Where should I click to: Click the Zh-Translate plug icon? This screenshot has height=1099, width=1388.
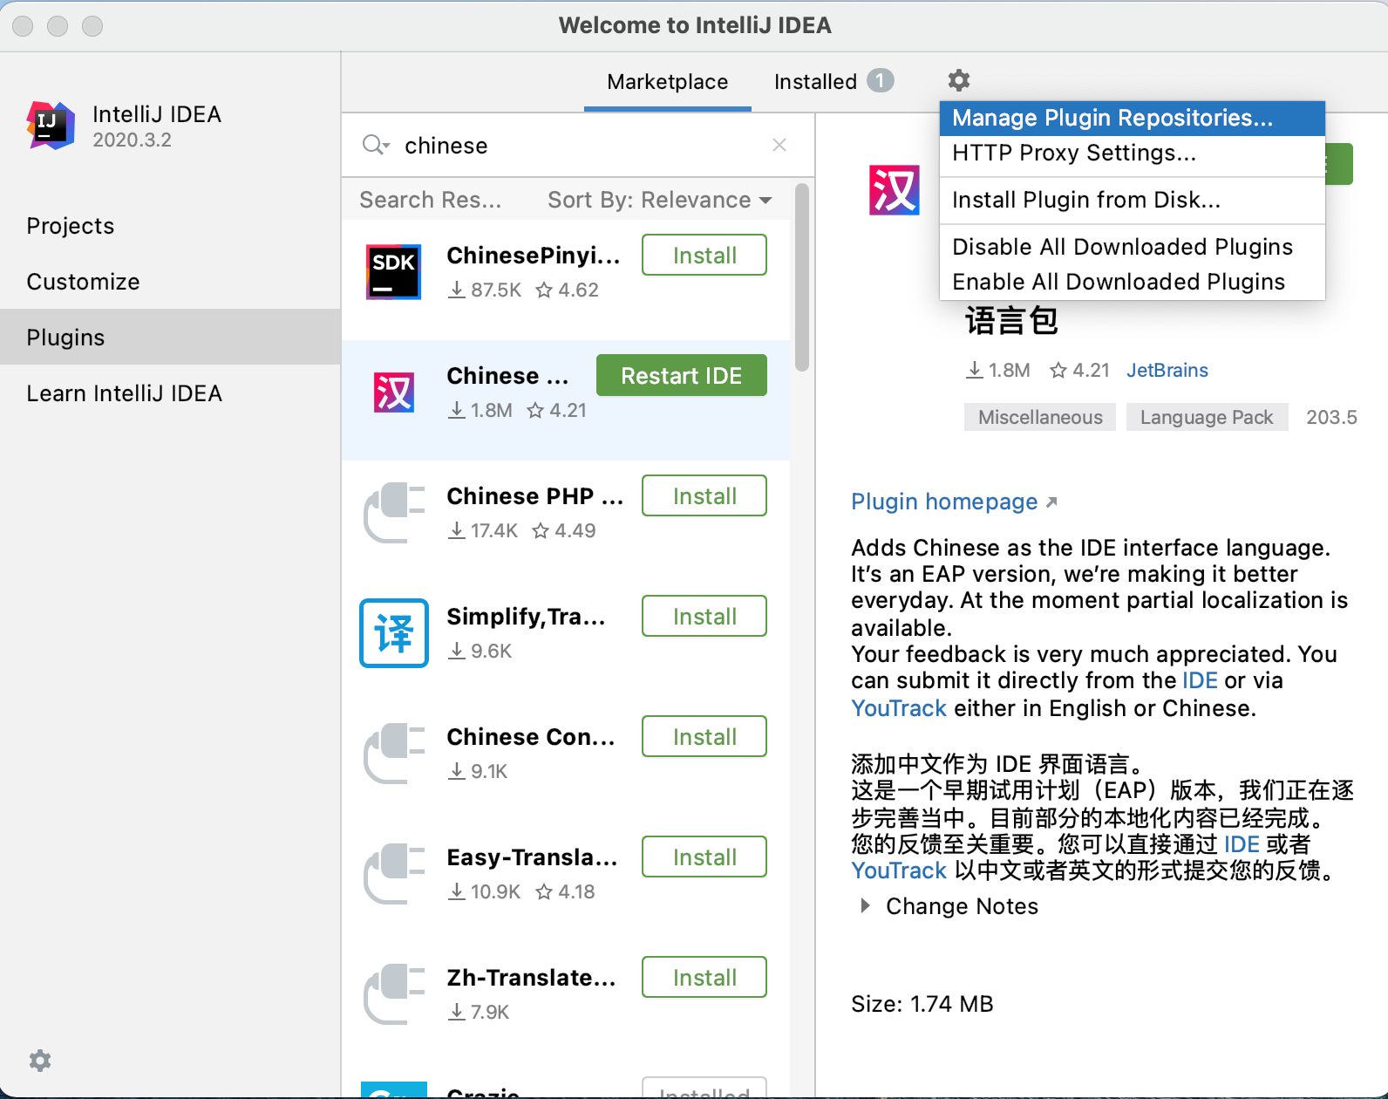coord(394,994)
